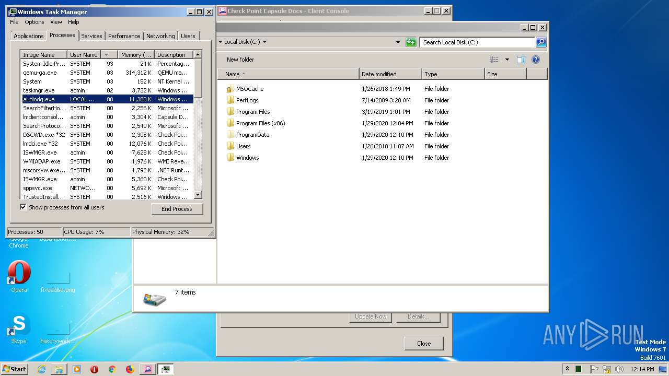The height and width of the screenshot is (376, 669).
Task: Click the Action Center flag tray icon
Action: coord(594,369)
